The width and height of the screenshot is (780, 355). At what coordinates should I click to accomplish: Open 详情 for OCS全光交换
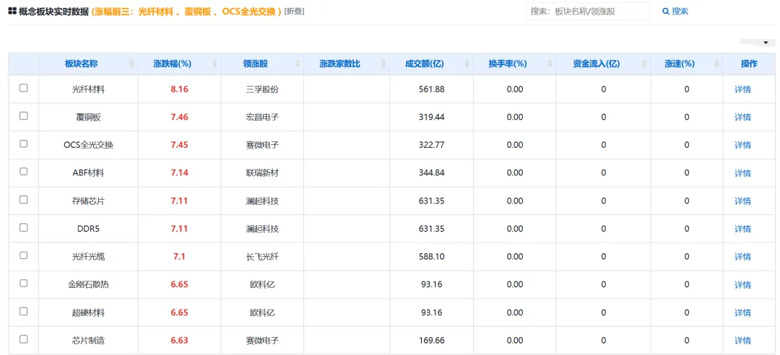742,145
